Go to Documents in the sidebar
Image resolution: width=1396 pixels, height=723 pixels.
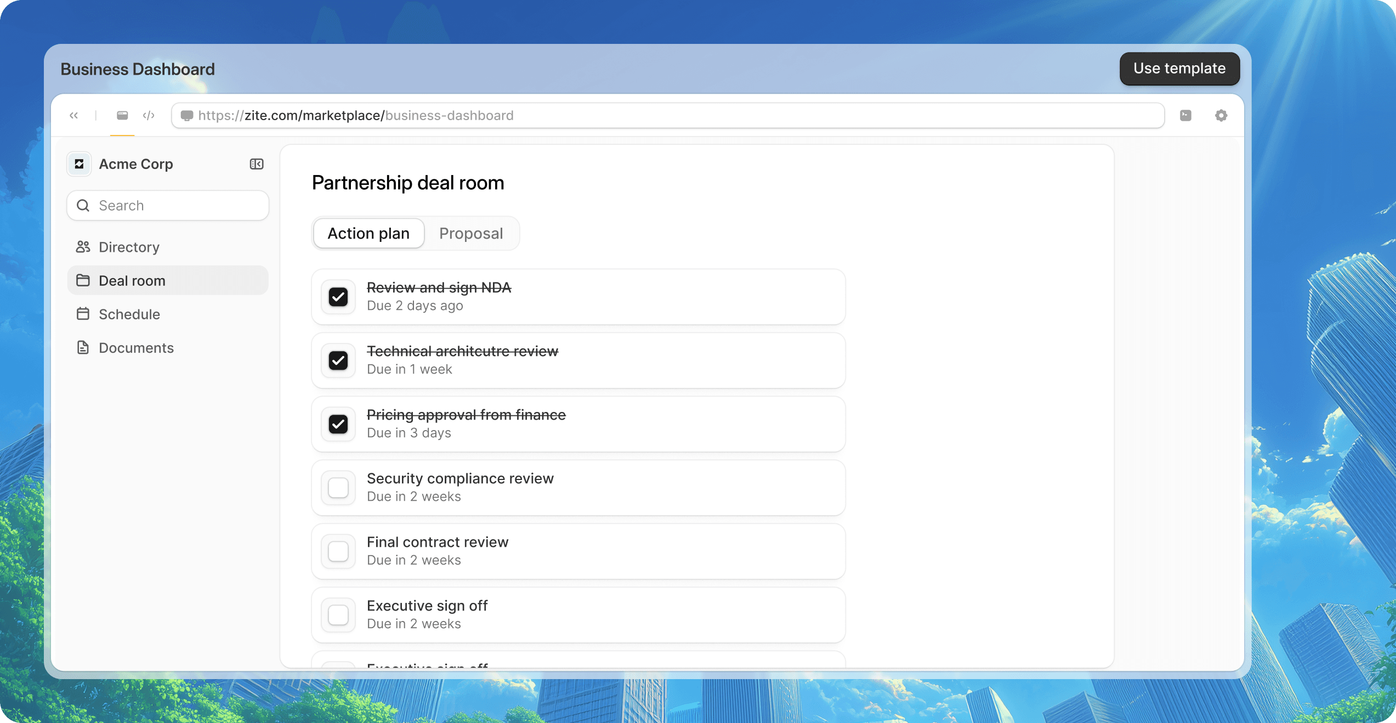[x=136, y=348]
